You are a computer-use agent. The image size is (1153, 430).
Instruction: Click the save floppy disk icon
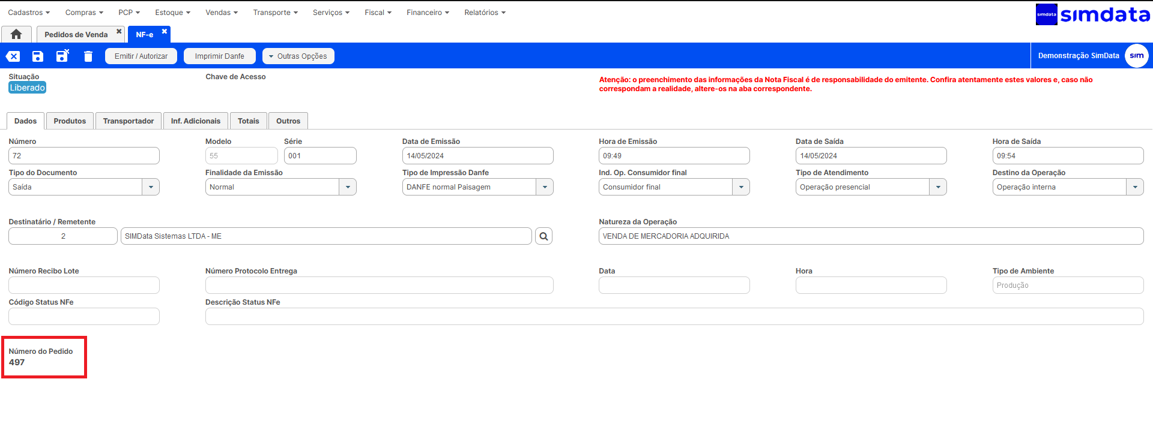[38, 56]
